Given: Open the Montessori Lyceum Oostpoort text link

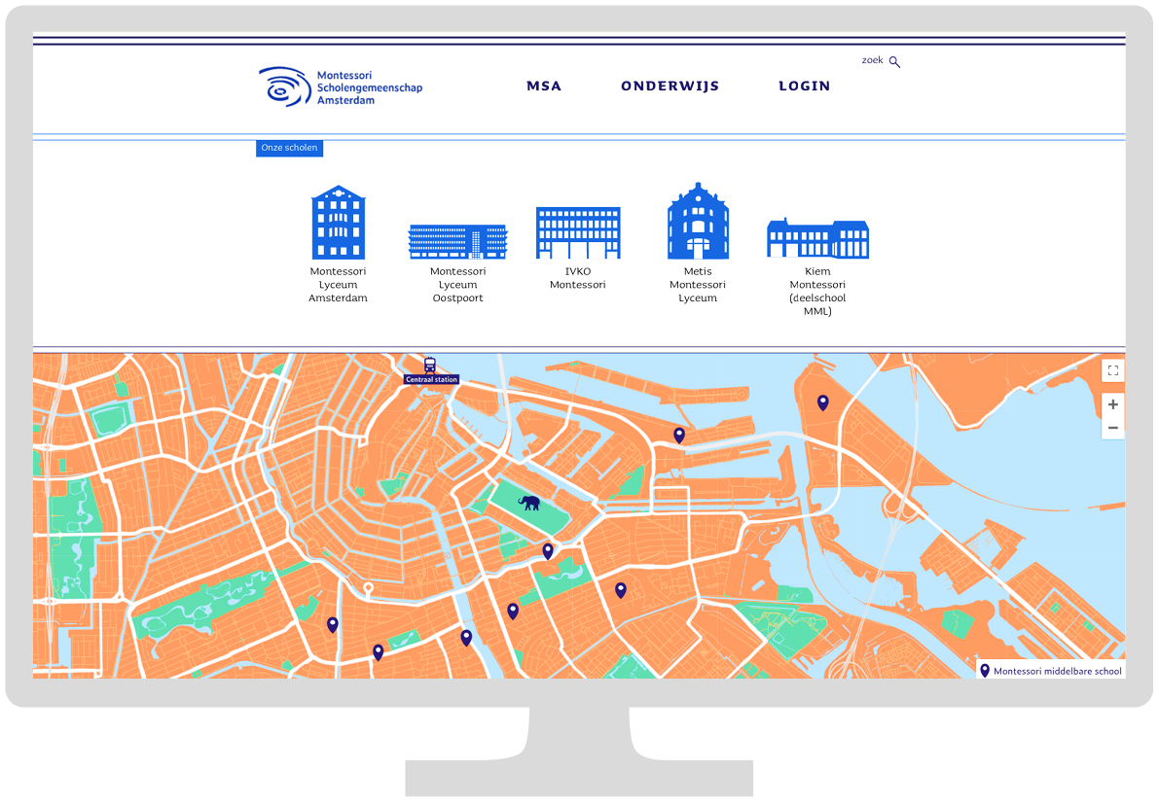Looking at the screenshot, I should tap(457, 285).
